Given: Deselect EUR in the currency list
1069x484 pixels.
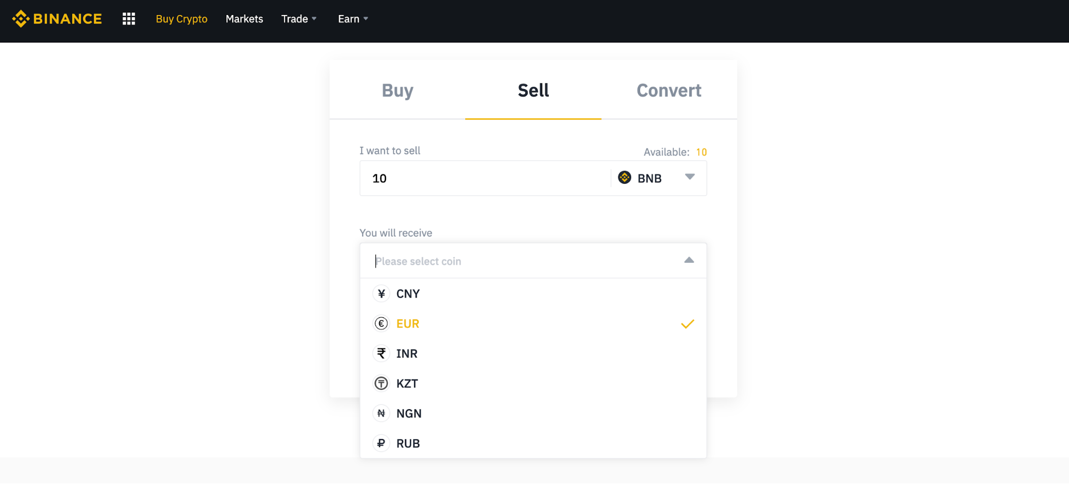Looking at the screenshot, I should point(407,323).
